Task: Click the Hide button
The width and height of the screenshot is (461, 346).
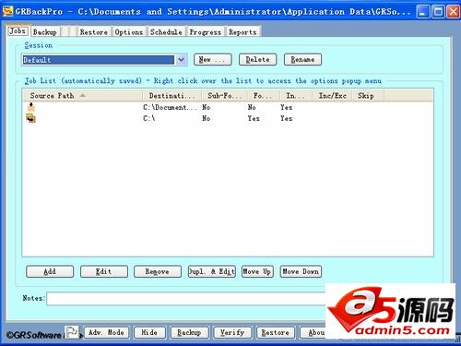Action: pyautogui.click(x=149, y=332)
